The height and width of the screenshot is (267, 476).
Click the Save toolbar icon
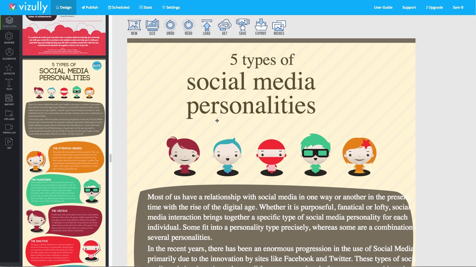(x=242, y=27)
